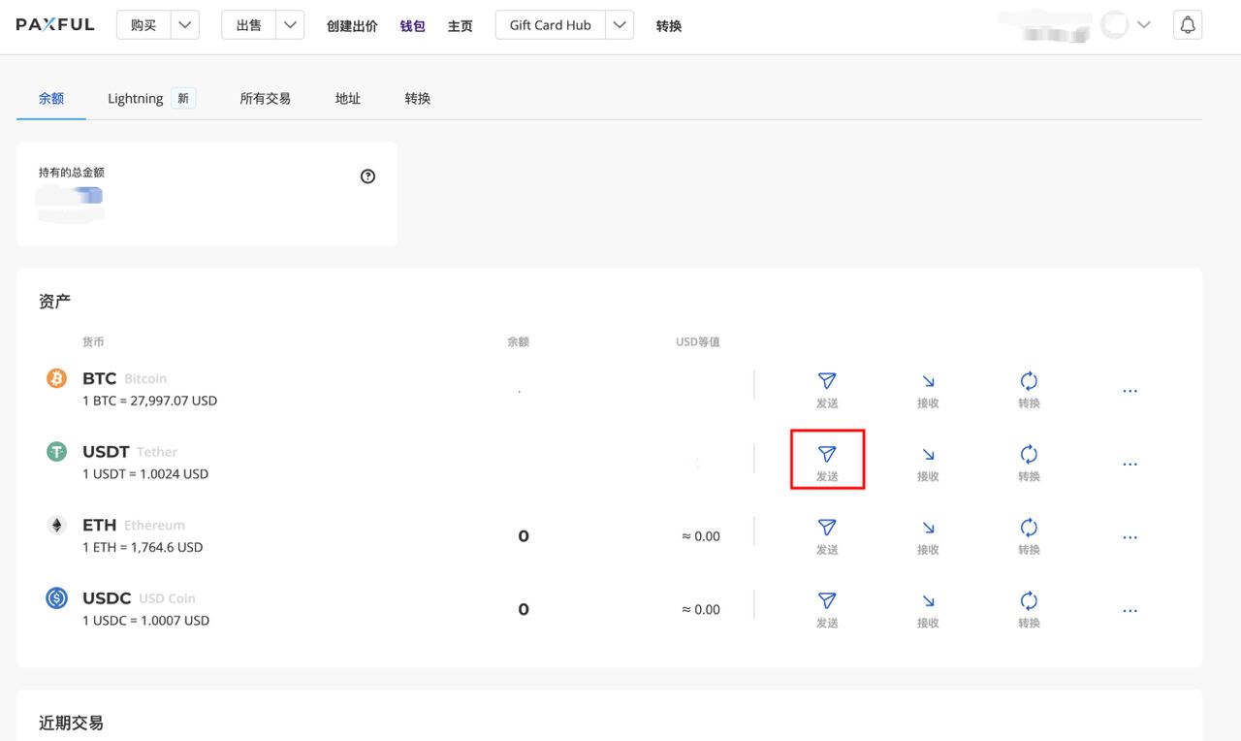Image resolution: width=1241 pixels, height=741 pixels.
Task: Click the BTC currency name
Action: (x=99, y=378)
